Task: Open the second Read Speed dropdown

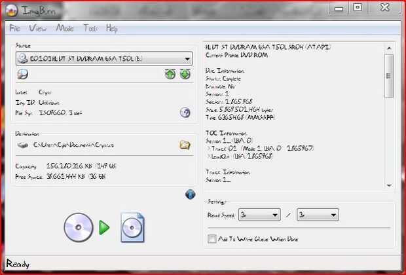Action: click(x=318, y=215)
